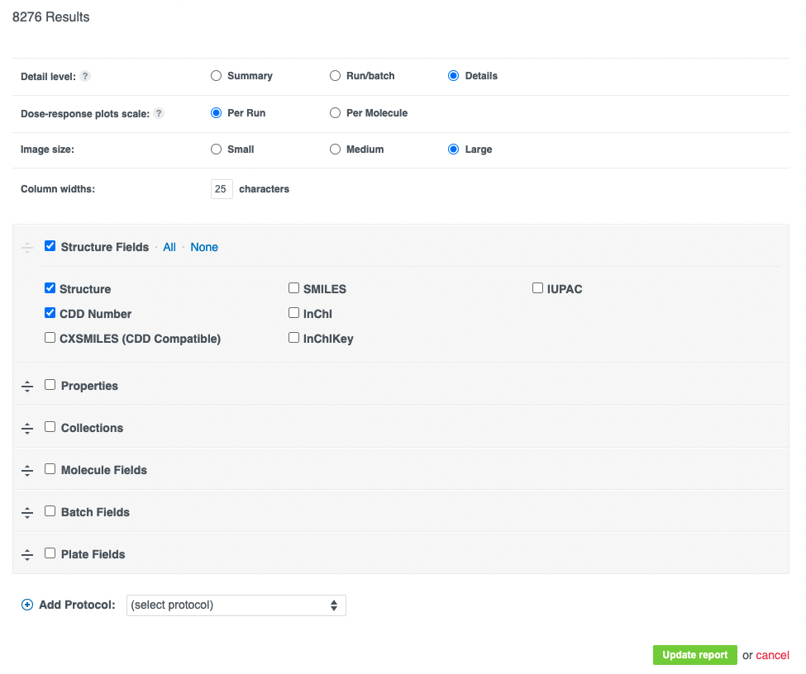The width and height of the screenshot is (806, 674).
Task: Enable the SMILES checkbox
Action: point(294,287)
